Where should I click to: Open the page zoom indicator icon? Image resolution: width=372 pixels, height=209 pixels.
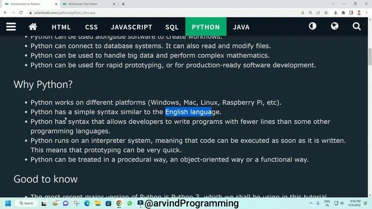(310, 13)
